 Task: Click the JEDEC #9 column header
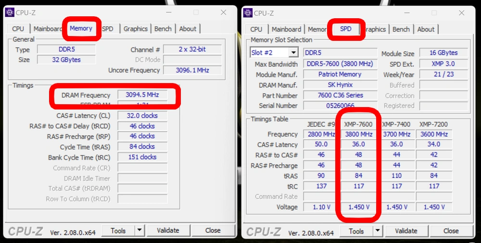[x=321, y=124]
